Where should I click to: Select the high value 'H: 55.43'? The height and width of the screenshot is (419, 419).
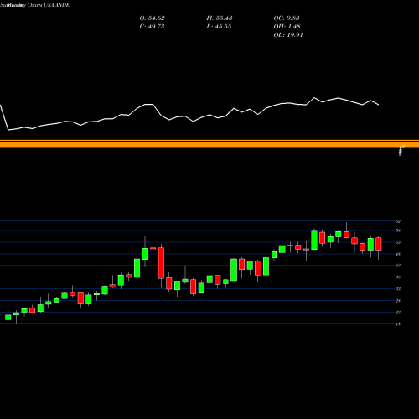tap(220, 18)
